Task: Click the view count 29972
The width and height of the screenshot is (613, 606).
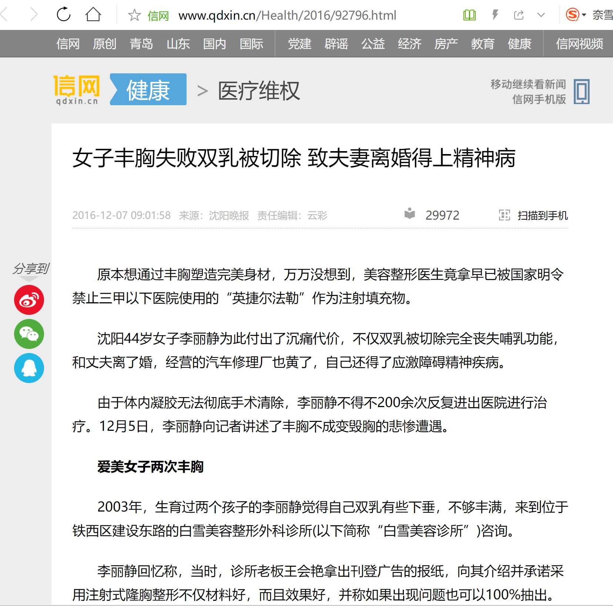Action: 442,215
